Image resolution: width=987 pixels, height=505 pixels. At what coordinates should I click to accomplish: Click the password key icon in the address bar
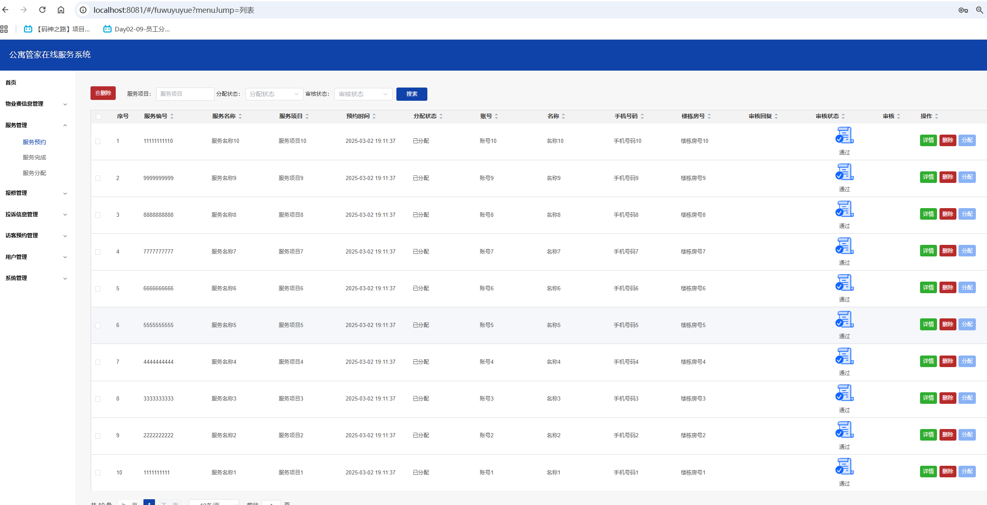tap(963, 10)
